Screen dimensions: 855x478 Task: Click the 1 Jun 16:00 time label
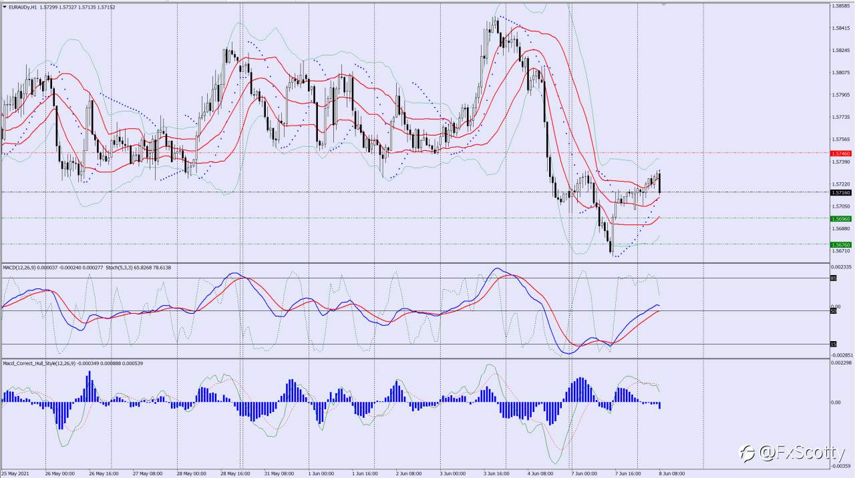(x=366, y=474)
